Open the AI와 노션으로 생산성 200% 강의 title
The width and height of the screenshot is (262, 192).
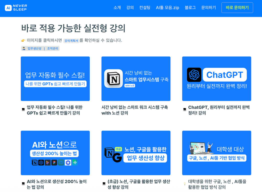pos(57,184)
